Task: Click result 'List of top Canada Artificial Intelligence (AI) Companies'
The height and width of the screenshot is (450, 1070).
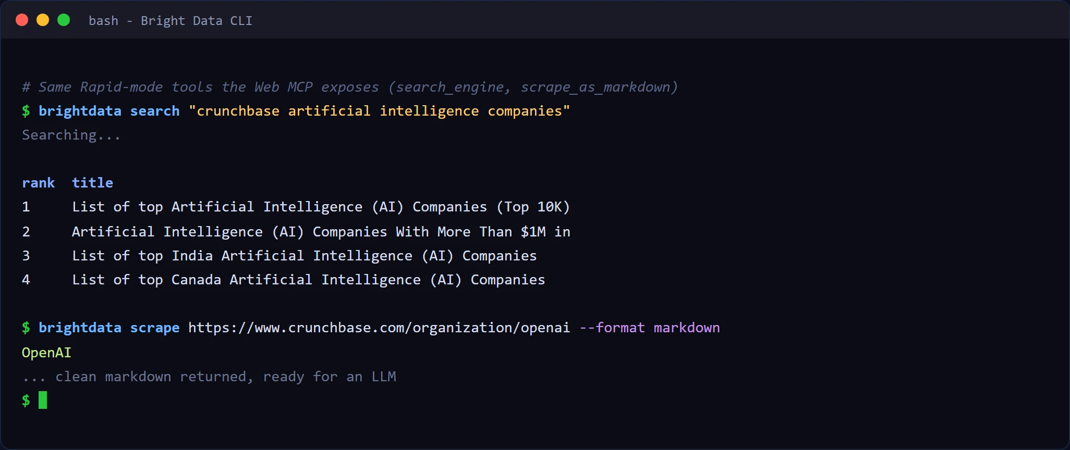Action: coord(308,280)
